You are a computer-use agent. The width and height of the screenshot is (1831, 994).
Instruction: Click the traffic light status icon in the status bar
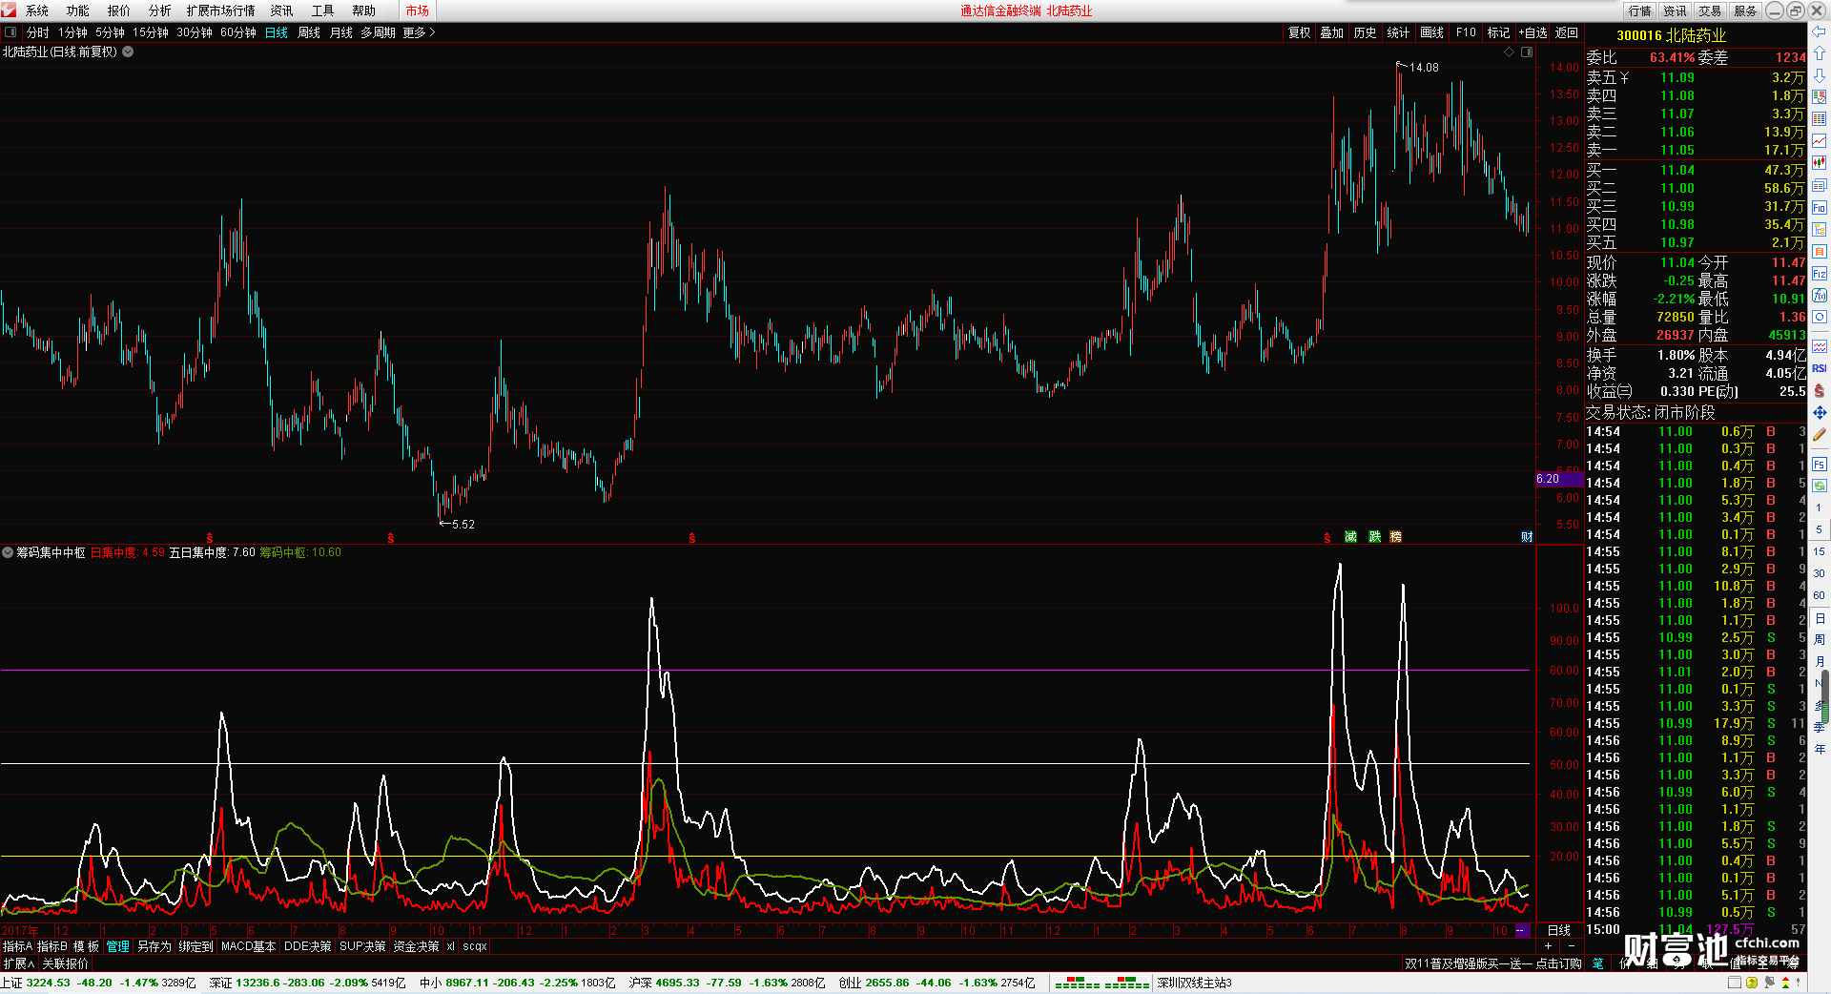1785,983
